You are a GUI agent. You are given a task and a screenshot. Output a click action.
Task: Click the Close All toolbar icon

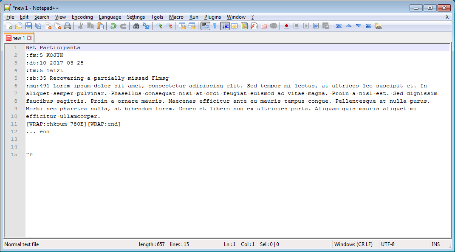click(58, 26)
